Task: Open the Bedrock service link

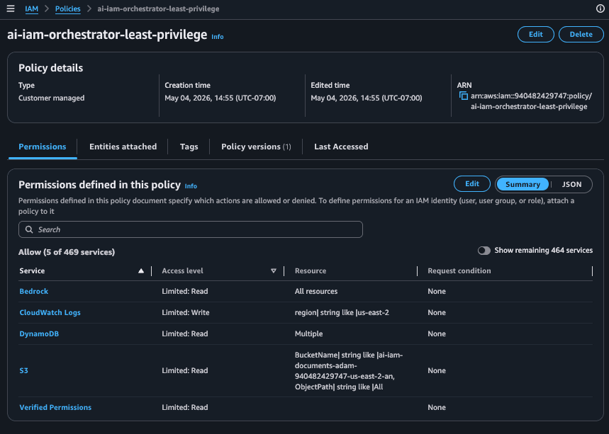Action: (x=34, y=291)
